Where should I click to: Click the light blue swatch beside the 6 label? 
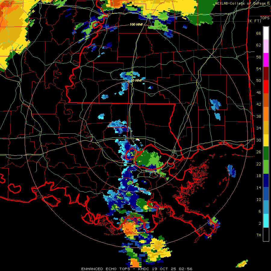266,207
